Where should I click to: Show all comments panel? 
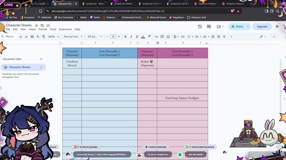pos(209,27)
